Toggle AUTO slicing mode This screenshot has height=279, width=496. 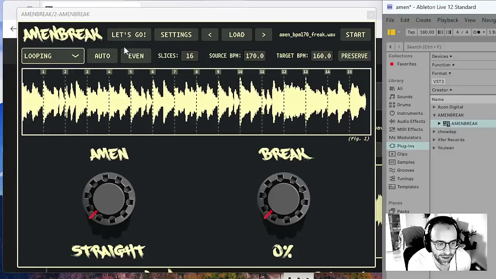pos(102,56)
